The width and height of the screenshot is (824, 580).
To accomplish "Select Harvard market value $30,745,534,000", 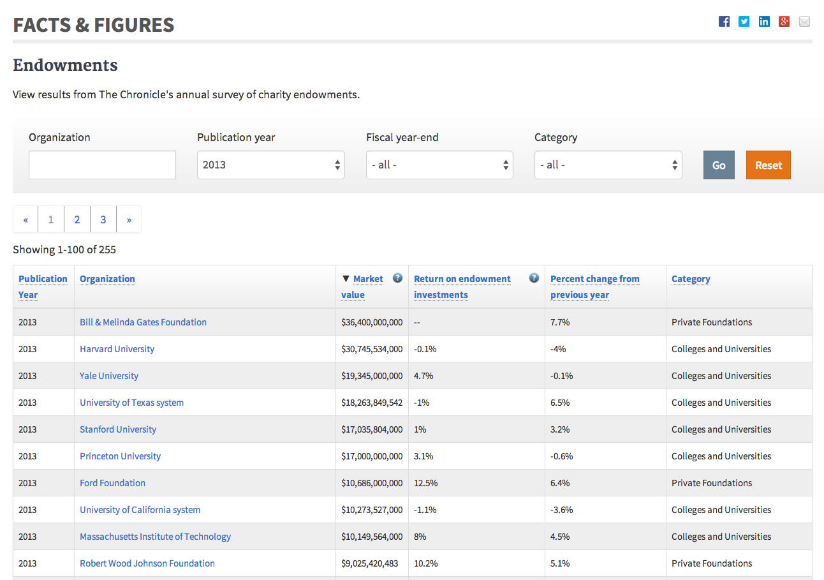I will point(372,349).
